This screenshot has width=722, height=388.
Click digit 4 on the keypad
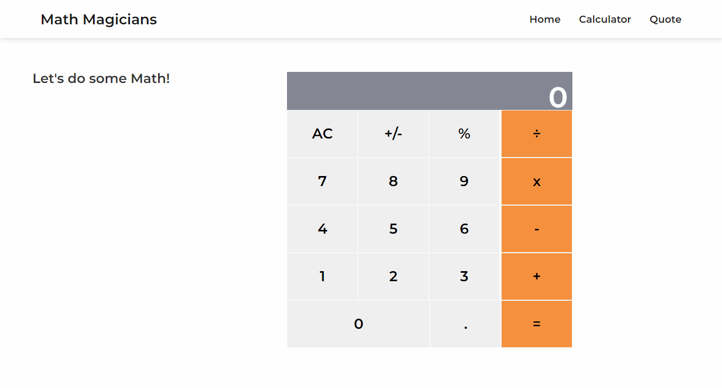point(322,229)
